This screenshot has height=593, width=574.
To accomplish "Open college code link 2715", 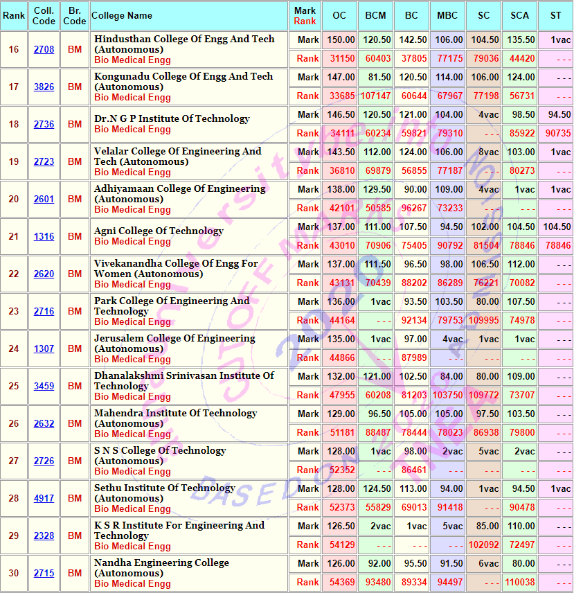I will point(44,574).
